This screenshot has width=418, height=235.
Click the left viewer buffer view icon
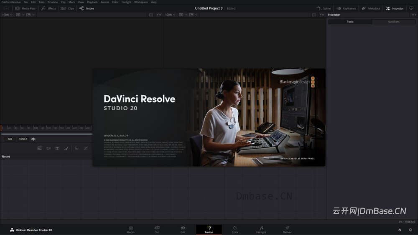28,15
